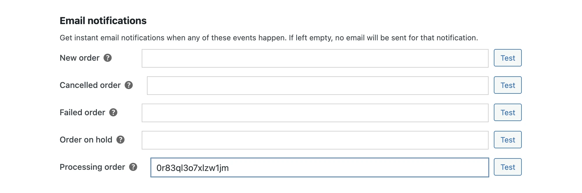Send a test Order on hold email

(508, 140)
